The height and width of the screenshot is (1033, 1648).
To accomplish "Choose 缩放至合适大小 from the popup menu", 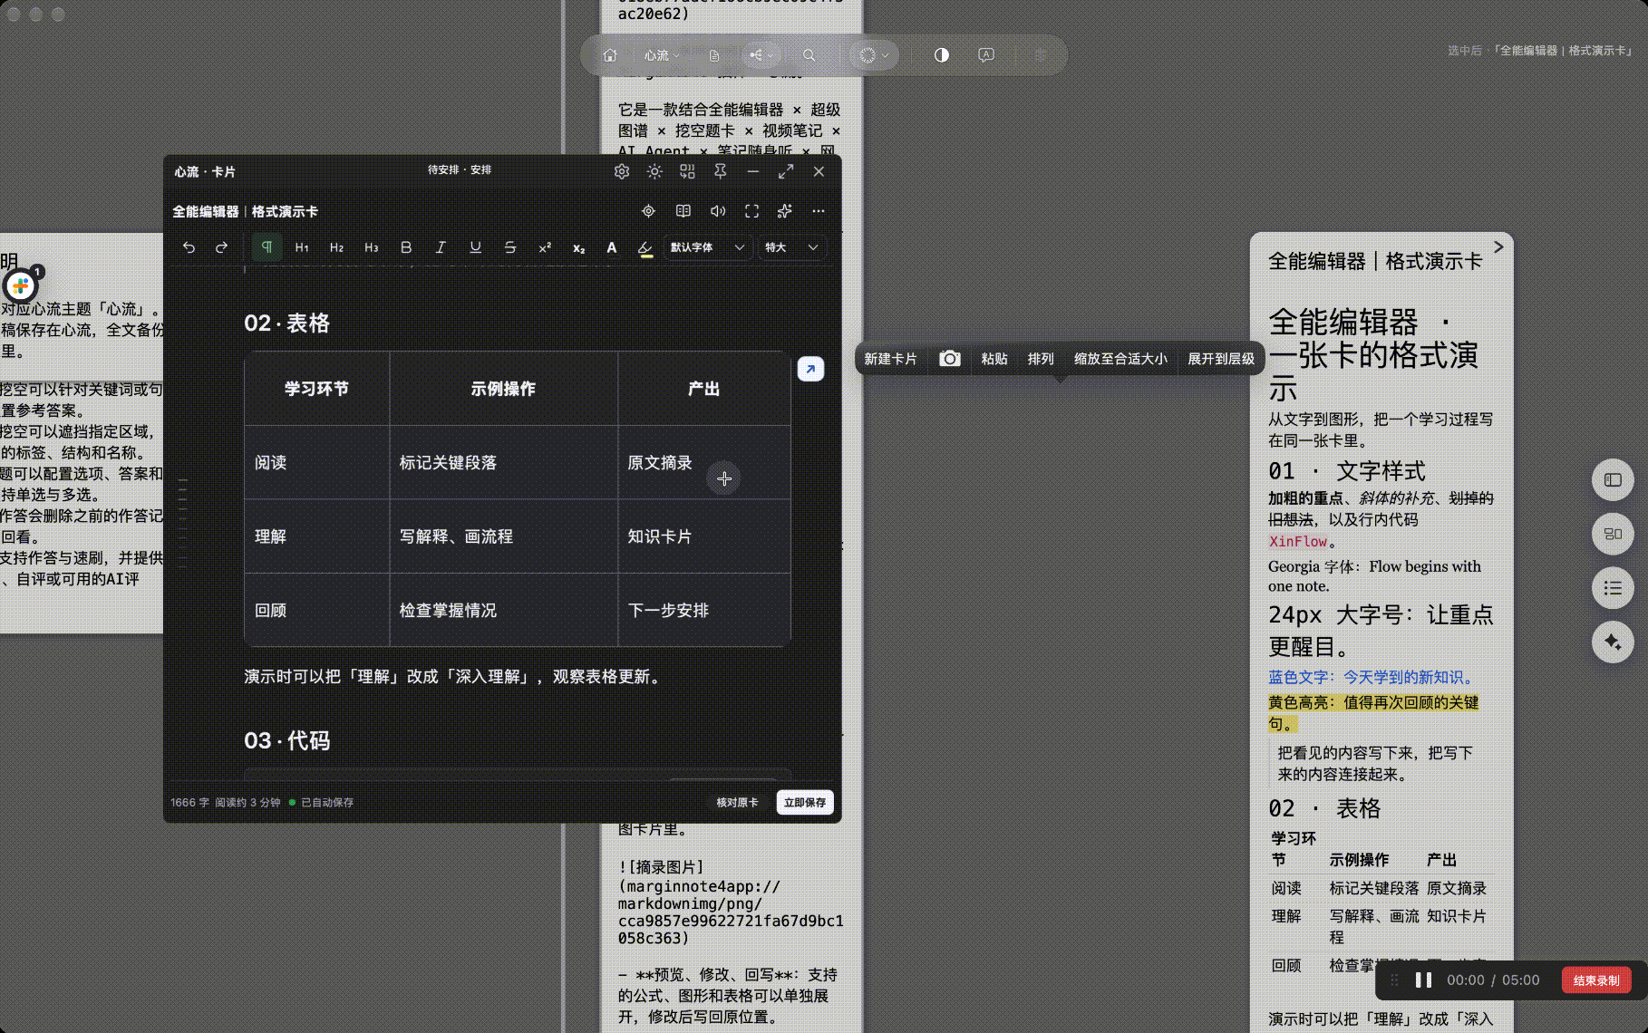I will (x=1120, y=359).
